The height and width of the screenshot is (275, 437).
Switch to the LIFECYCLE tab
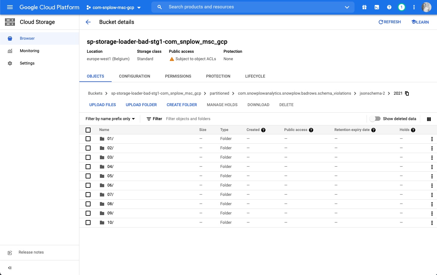[x=255, y=76]
